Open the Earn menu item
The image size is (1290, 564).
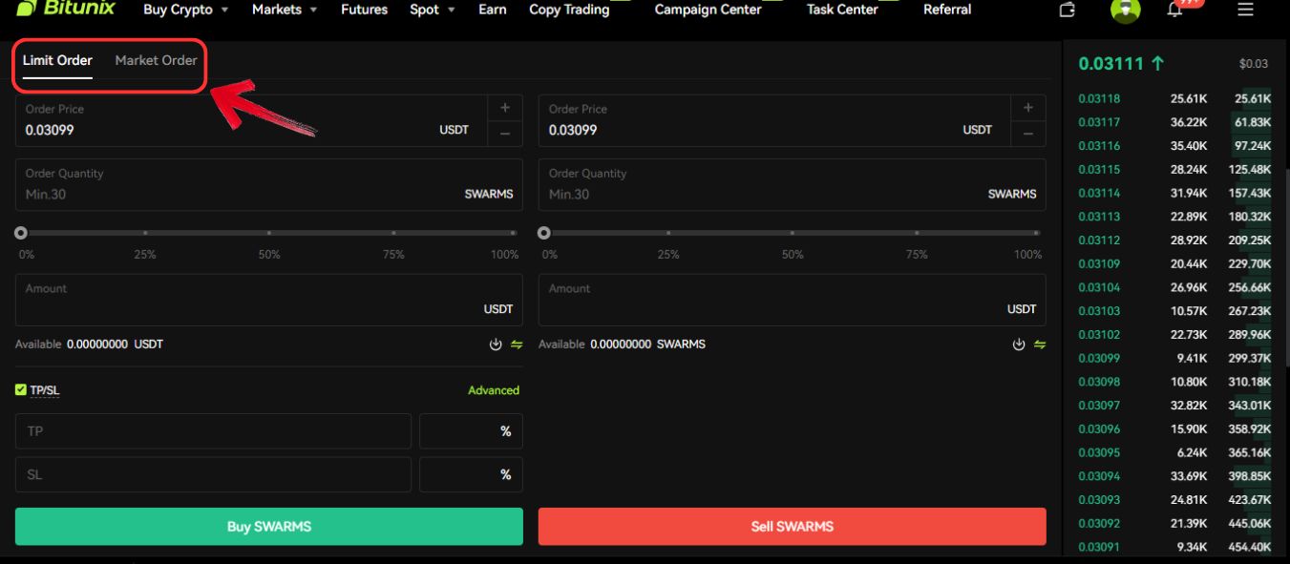click(x=493, y=10)
